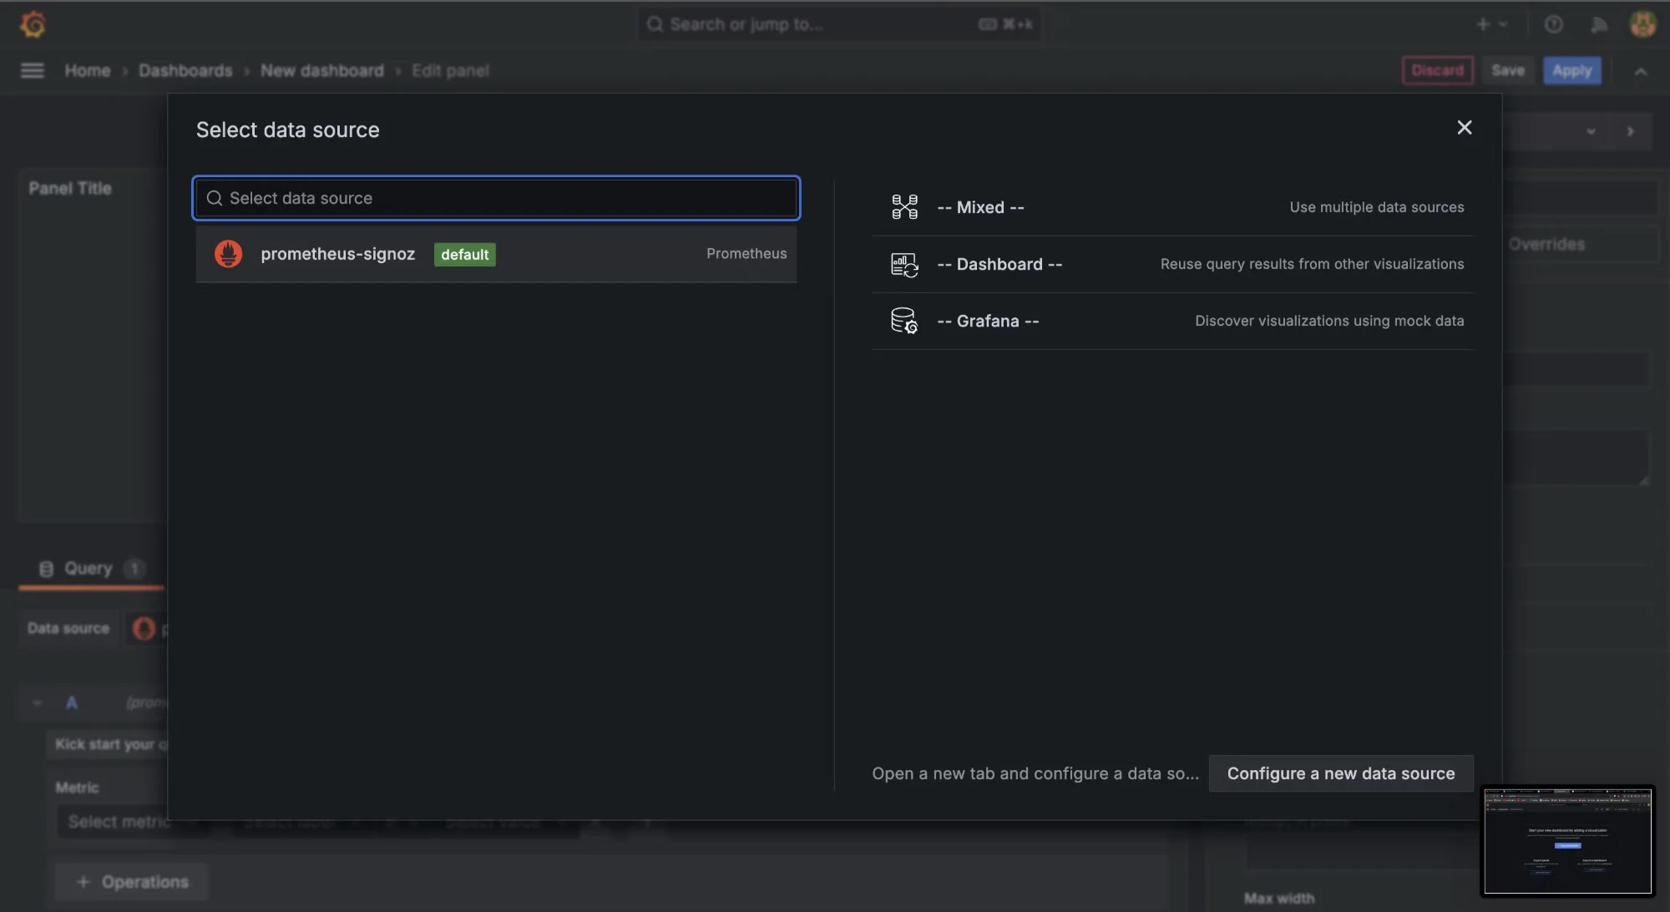Go to Home breadcrumb

(x=88, y=71)
